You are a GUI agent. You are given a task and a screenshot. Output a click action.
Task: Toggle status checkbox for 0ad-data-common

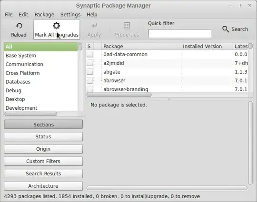pyautogui.click(x=90, y=54)
